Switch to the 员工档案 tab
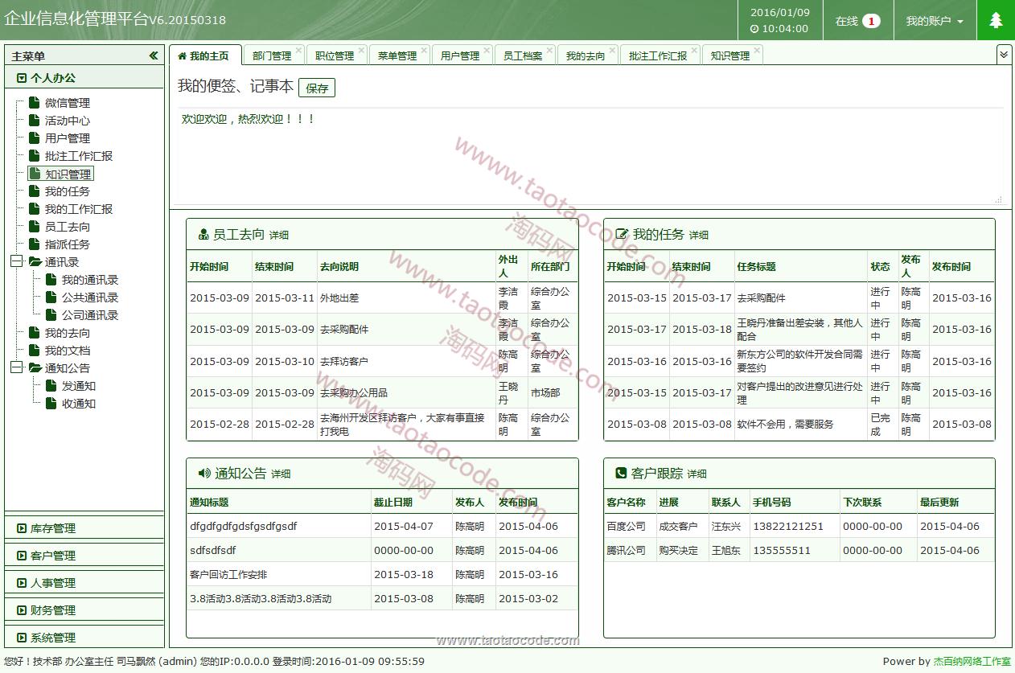 (522, 56)
